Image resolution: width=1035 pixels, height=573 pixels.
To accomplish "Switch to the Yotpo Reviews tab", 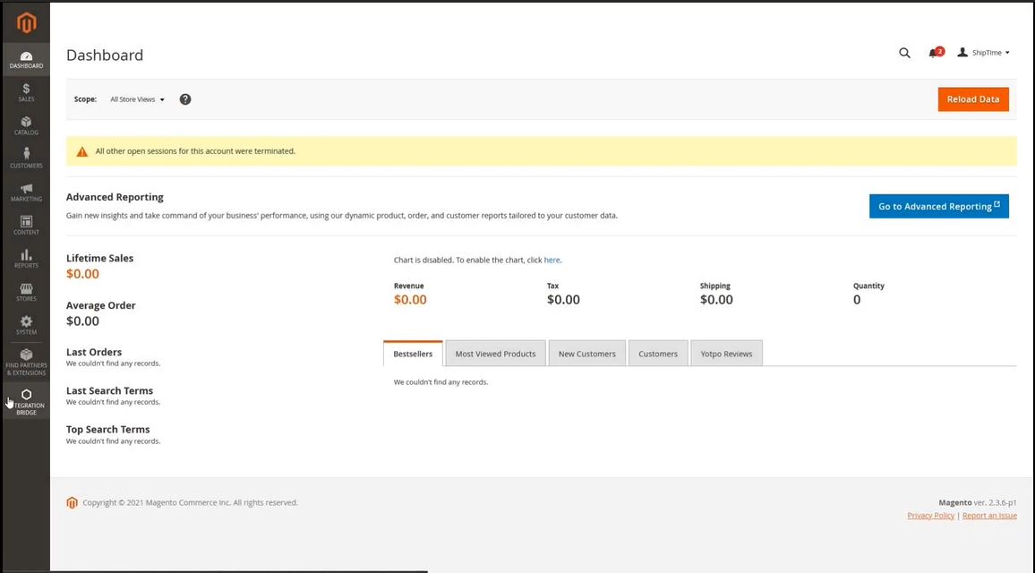I will [726, 354].
